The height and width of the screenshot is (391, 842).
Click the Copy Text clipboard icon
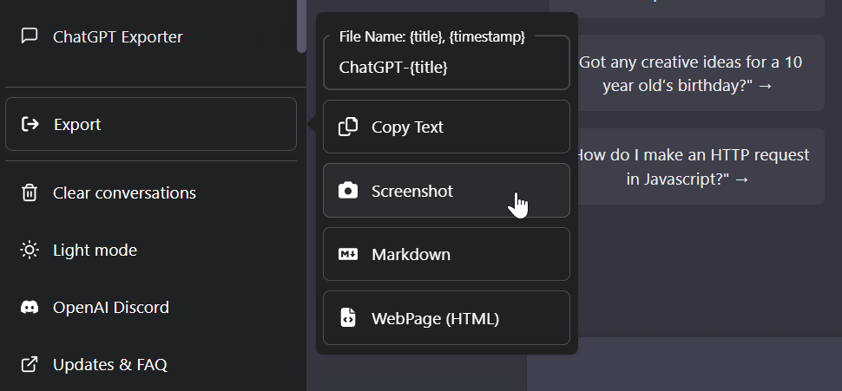(x=348, y=127)
